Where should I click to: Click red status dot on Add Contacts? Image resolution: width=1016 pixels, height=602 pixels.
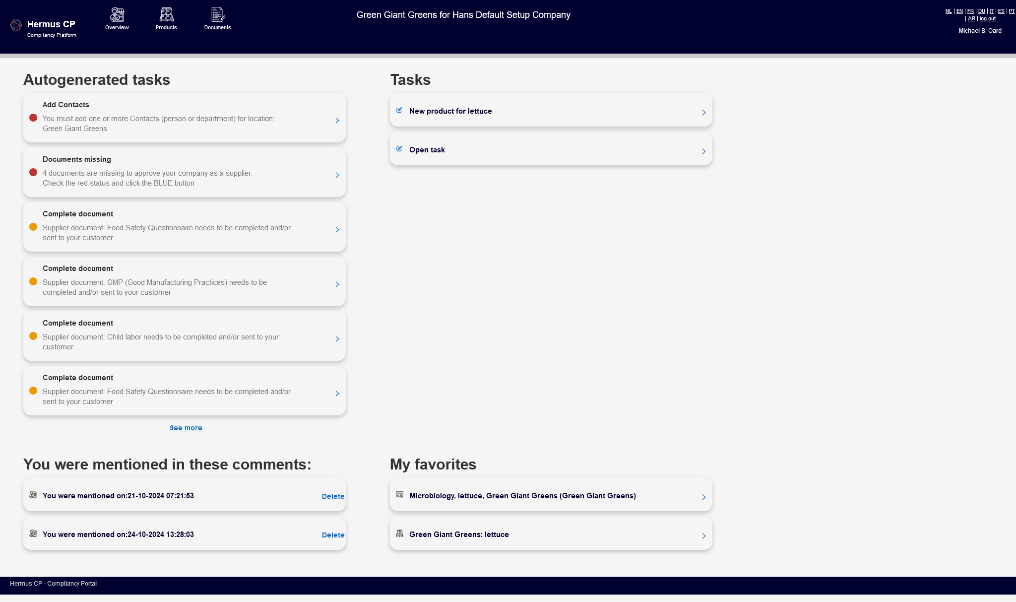click(33, 118)
